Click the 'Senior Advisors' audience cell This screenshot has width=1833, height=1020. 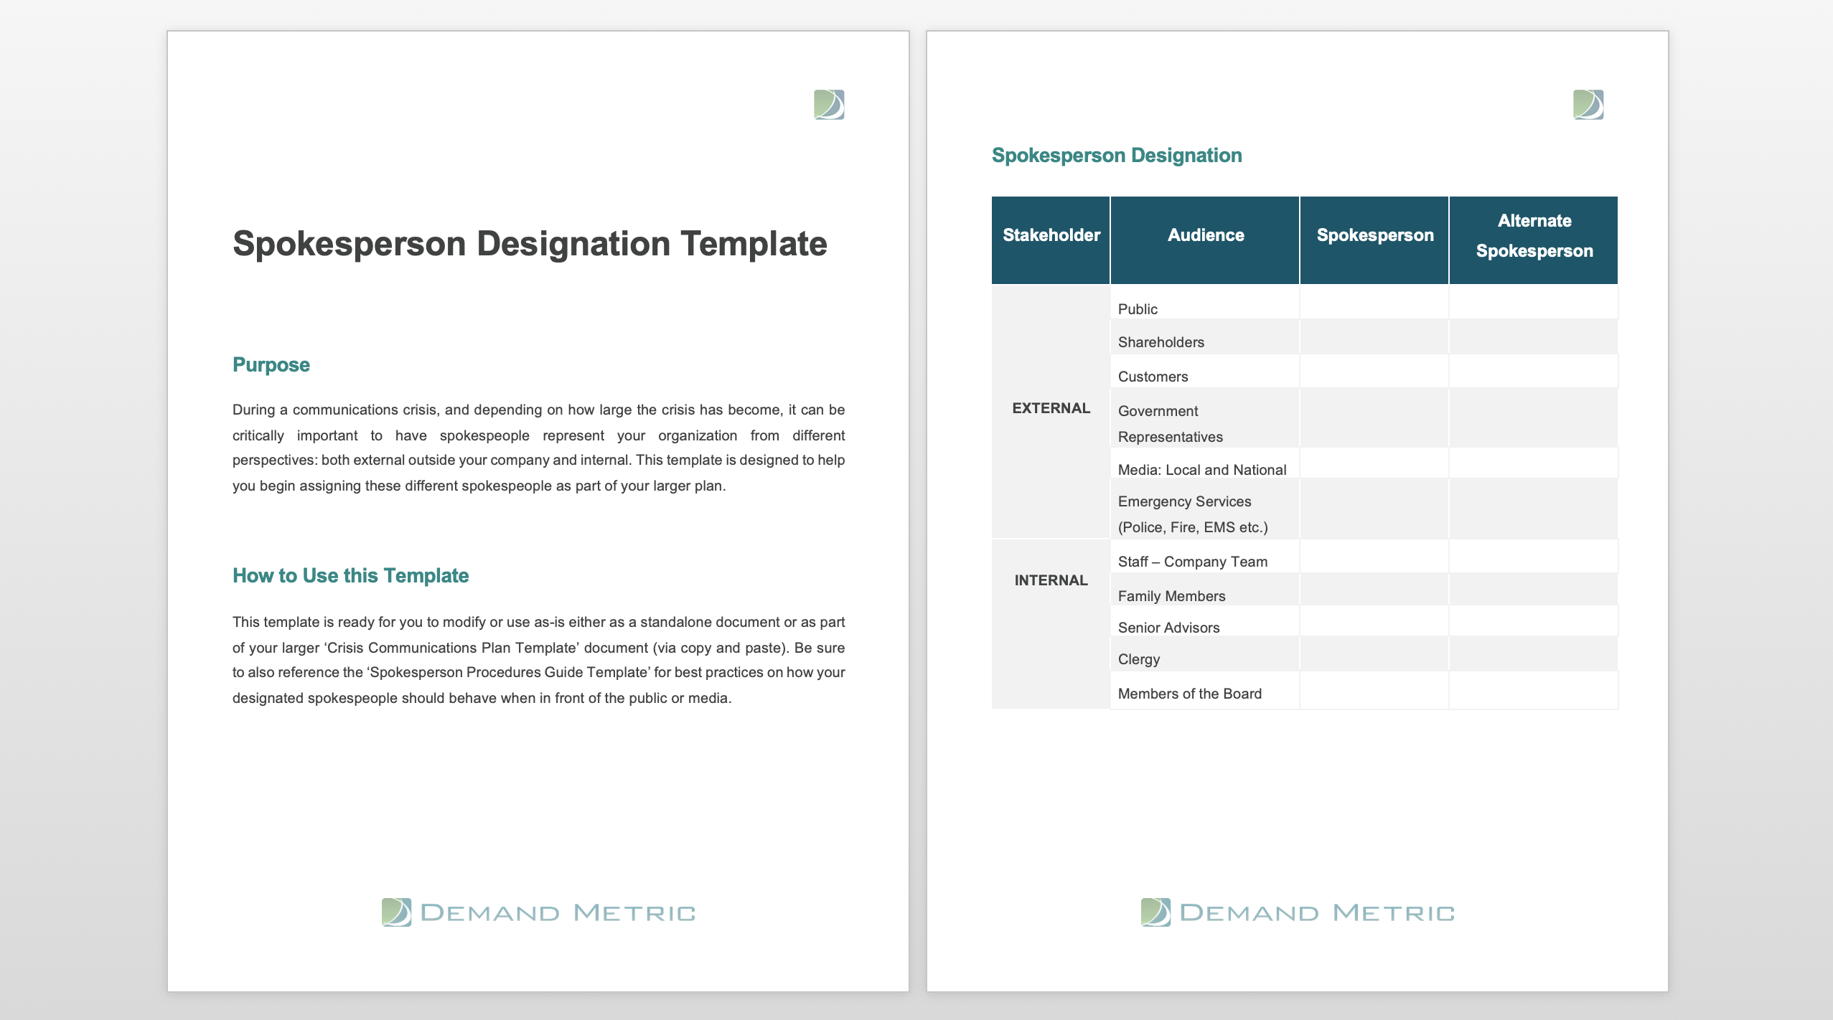pyautogui.click(x=1205, y=621)
